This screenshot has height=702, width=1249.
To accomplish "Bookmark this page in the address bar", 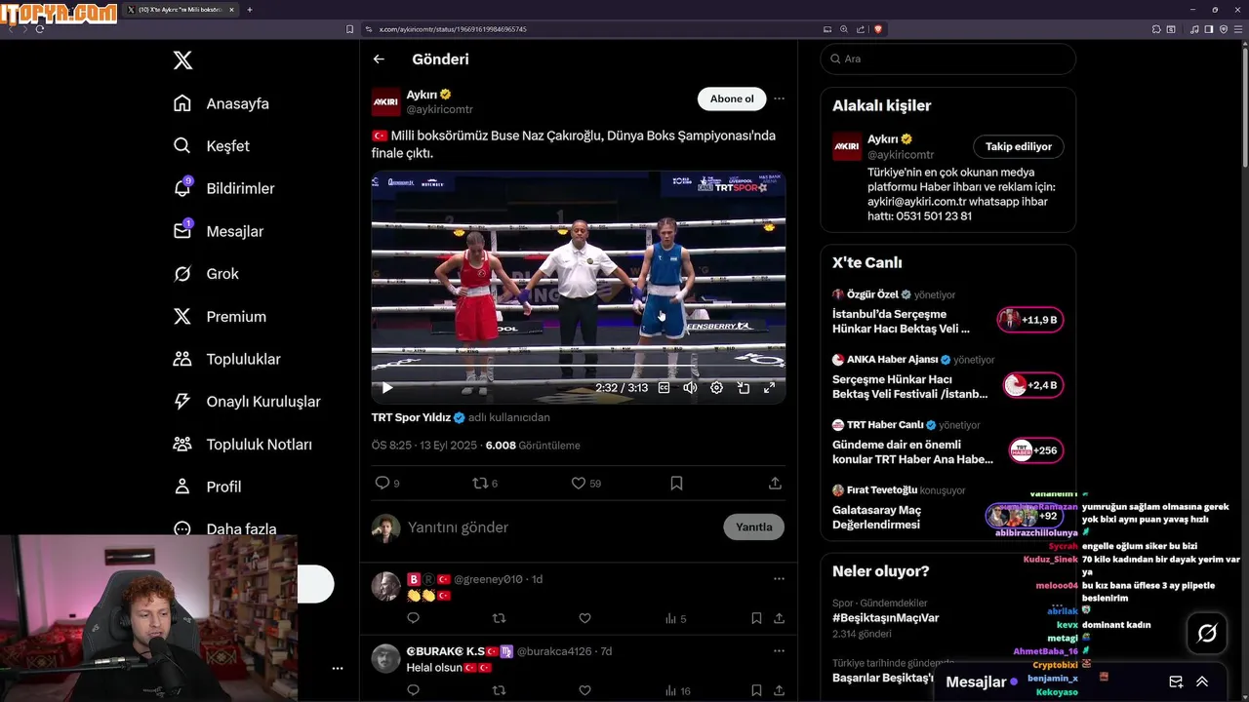I will coord(350,29).
